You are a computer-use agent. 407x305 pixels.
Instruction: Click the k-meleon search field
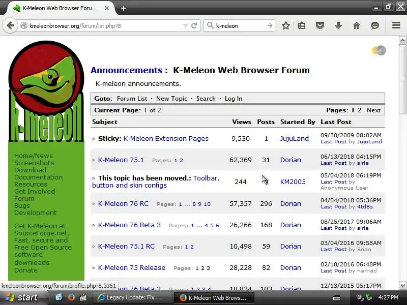click(240, 26)
